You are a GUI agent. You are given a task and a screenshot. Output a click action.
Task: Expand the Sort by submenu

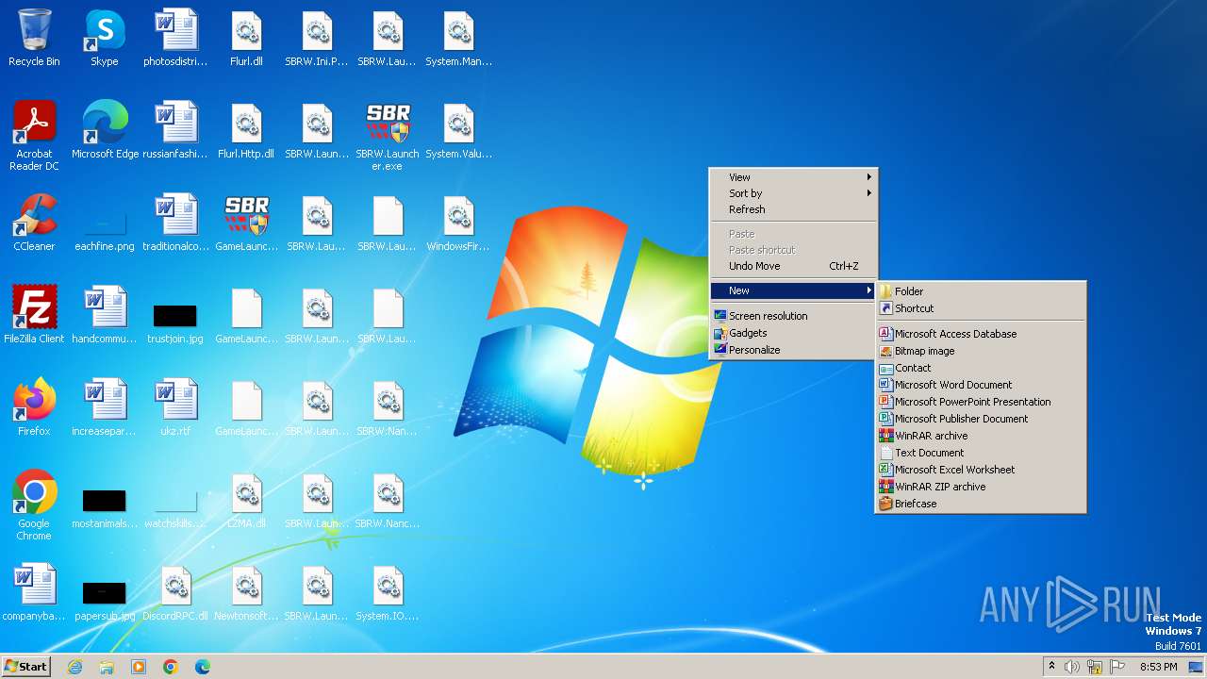[793, 193]
